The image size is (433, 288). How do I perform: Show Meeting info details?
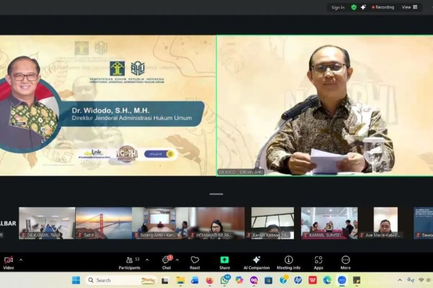coord(288,262)
